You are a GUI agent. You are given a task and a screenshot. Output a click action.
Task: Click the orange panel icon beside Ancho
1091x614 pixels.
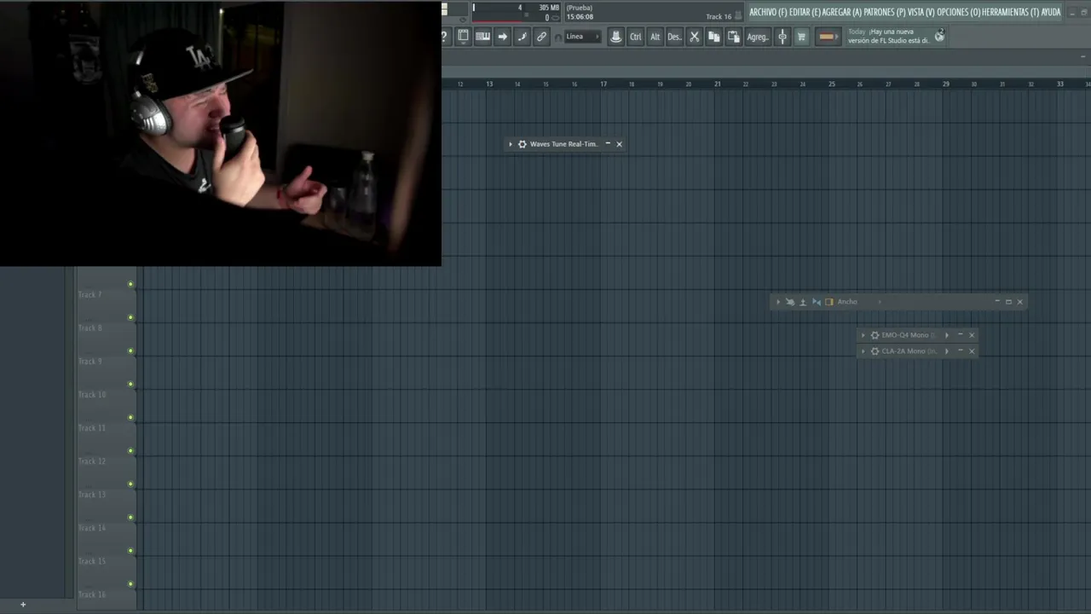[828, 302]
